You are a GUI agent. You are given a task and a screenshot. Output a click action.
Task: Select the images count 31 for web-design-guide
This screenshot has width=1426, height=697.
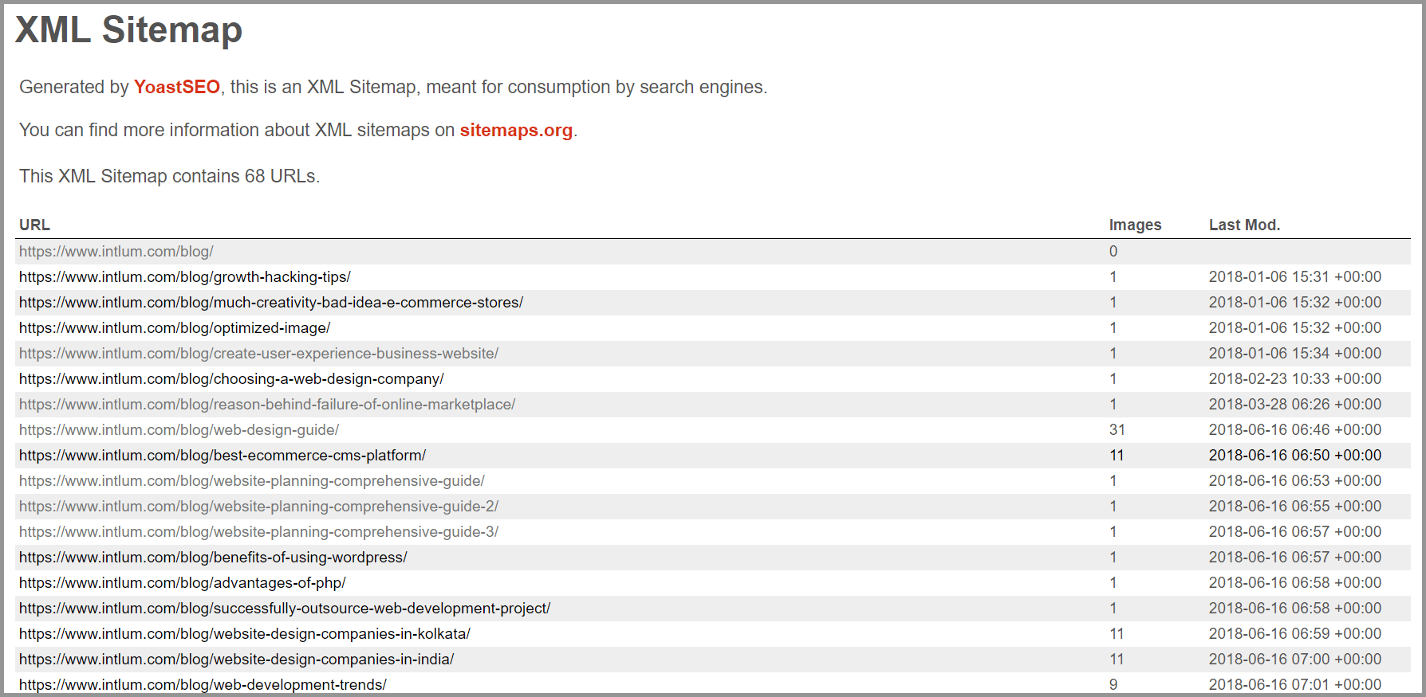tap(1117, 430)
